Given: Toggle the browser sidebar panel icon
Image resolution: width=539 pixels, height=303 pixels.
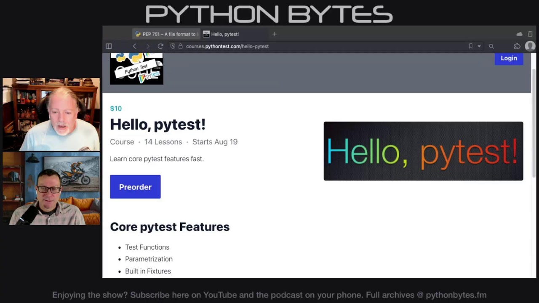Looking at the screenshot, I should click(x=109, y=46).
